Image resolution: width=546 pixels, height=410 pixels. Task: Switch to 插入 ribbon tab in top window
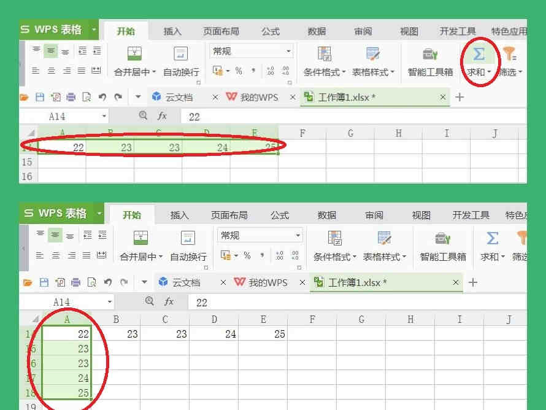(172, 31)
